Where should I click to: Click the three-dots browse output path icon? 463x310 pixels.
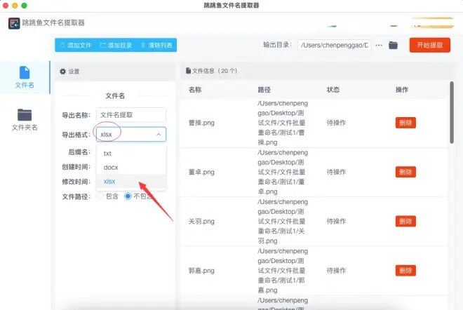pos(379,45)
